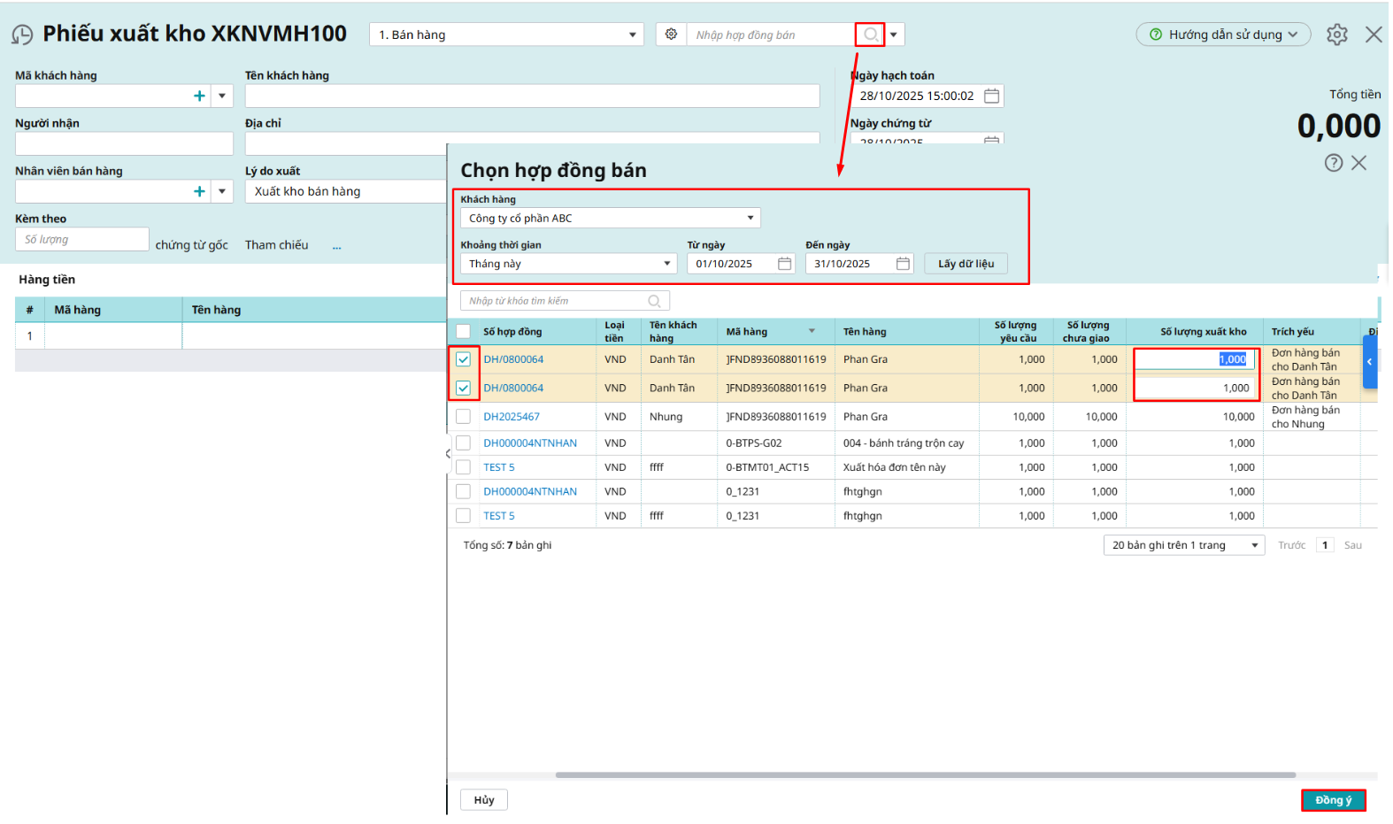Toggle the select-all header checkbox
This screenshot has width=1393, height=824.
pyautogui.click(x=463, y=332)
